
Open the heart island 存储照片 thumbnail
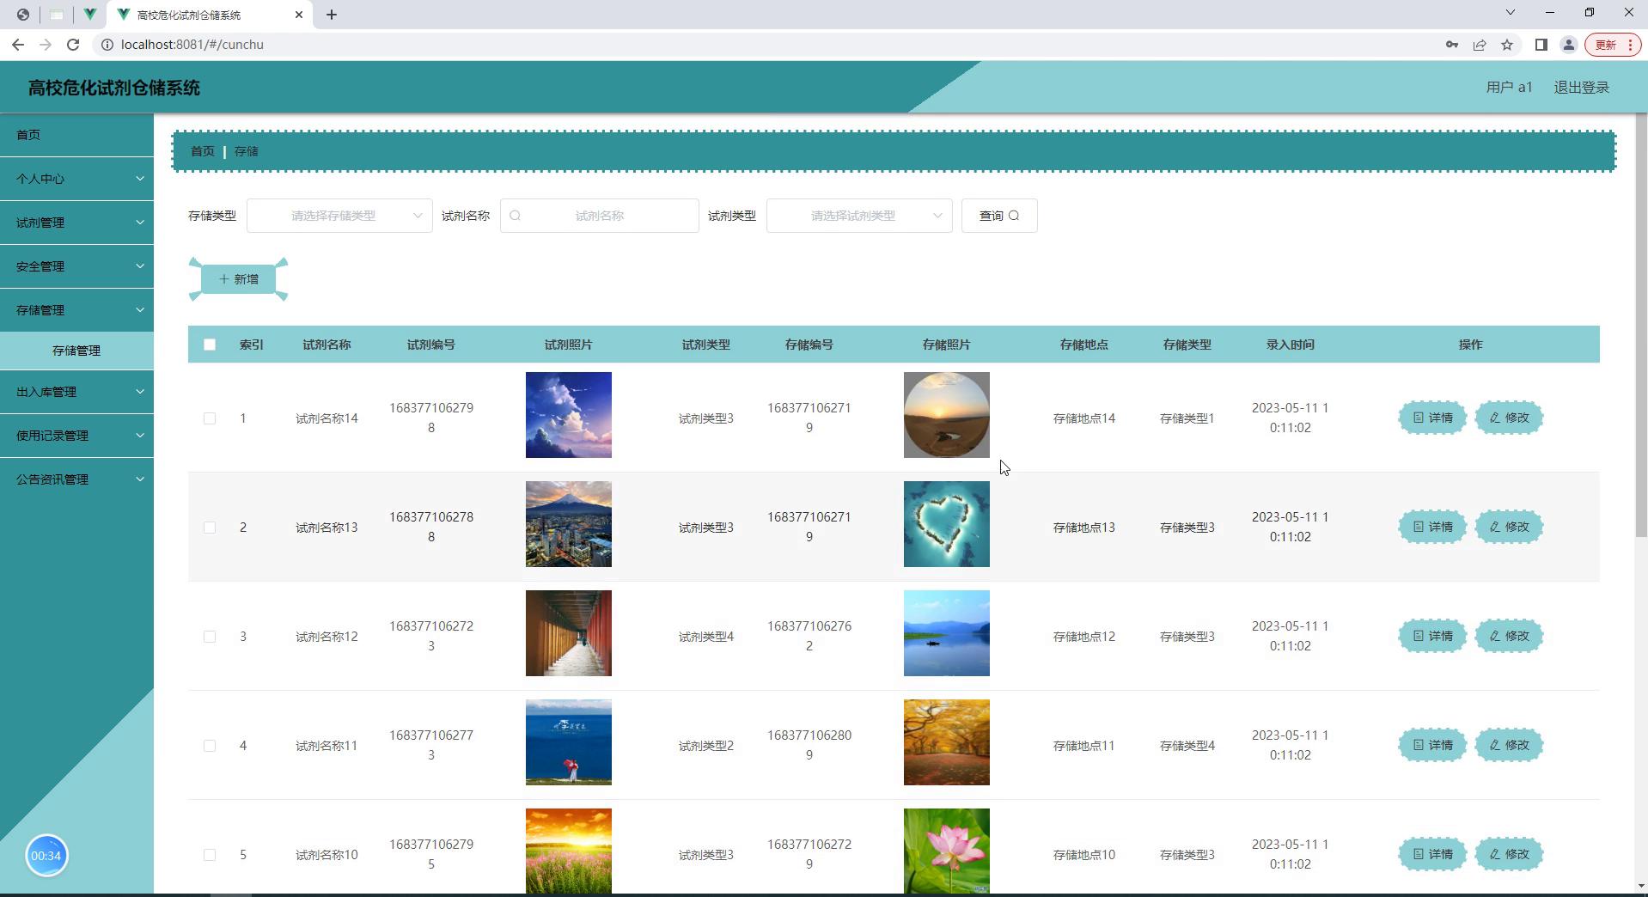point(947,524)
